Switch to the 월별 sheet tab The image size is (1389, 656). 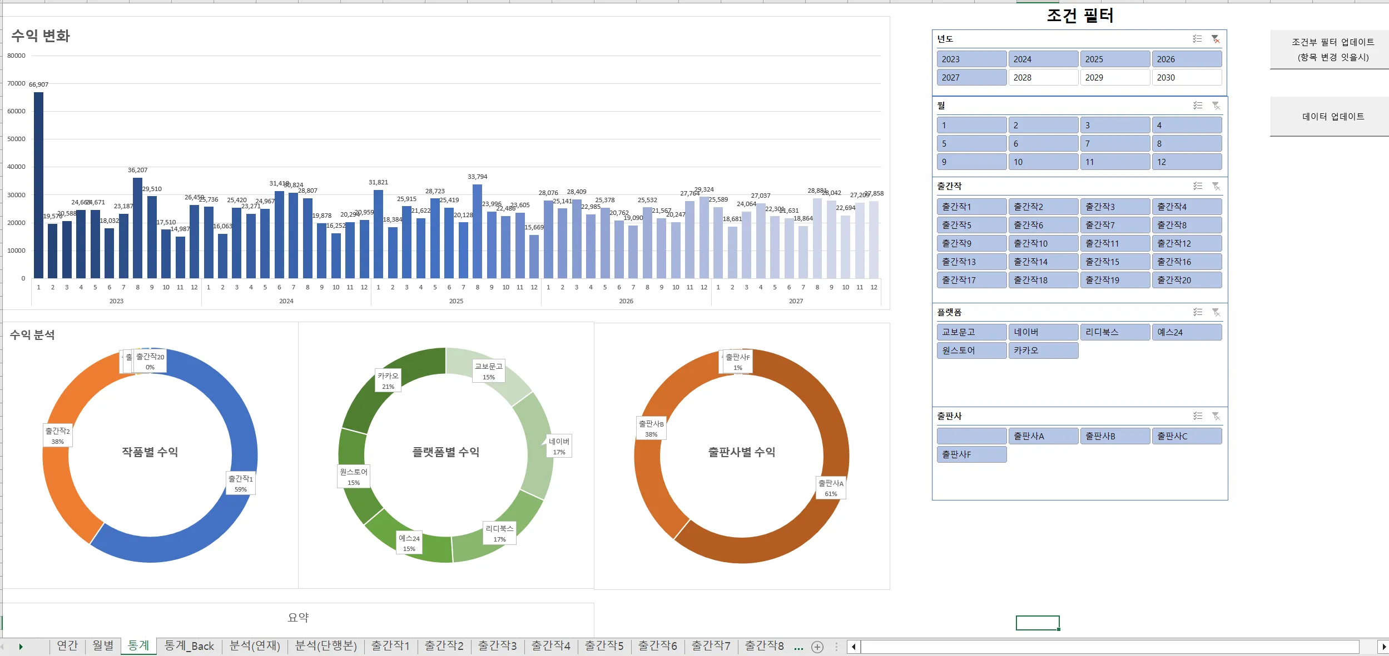pos(103,645)
